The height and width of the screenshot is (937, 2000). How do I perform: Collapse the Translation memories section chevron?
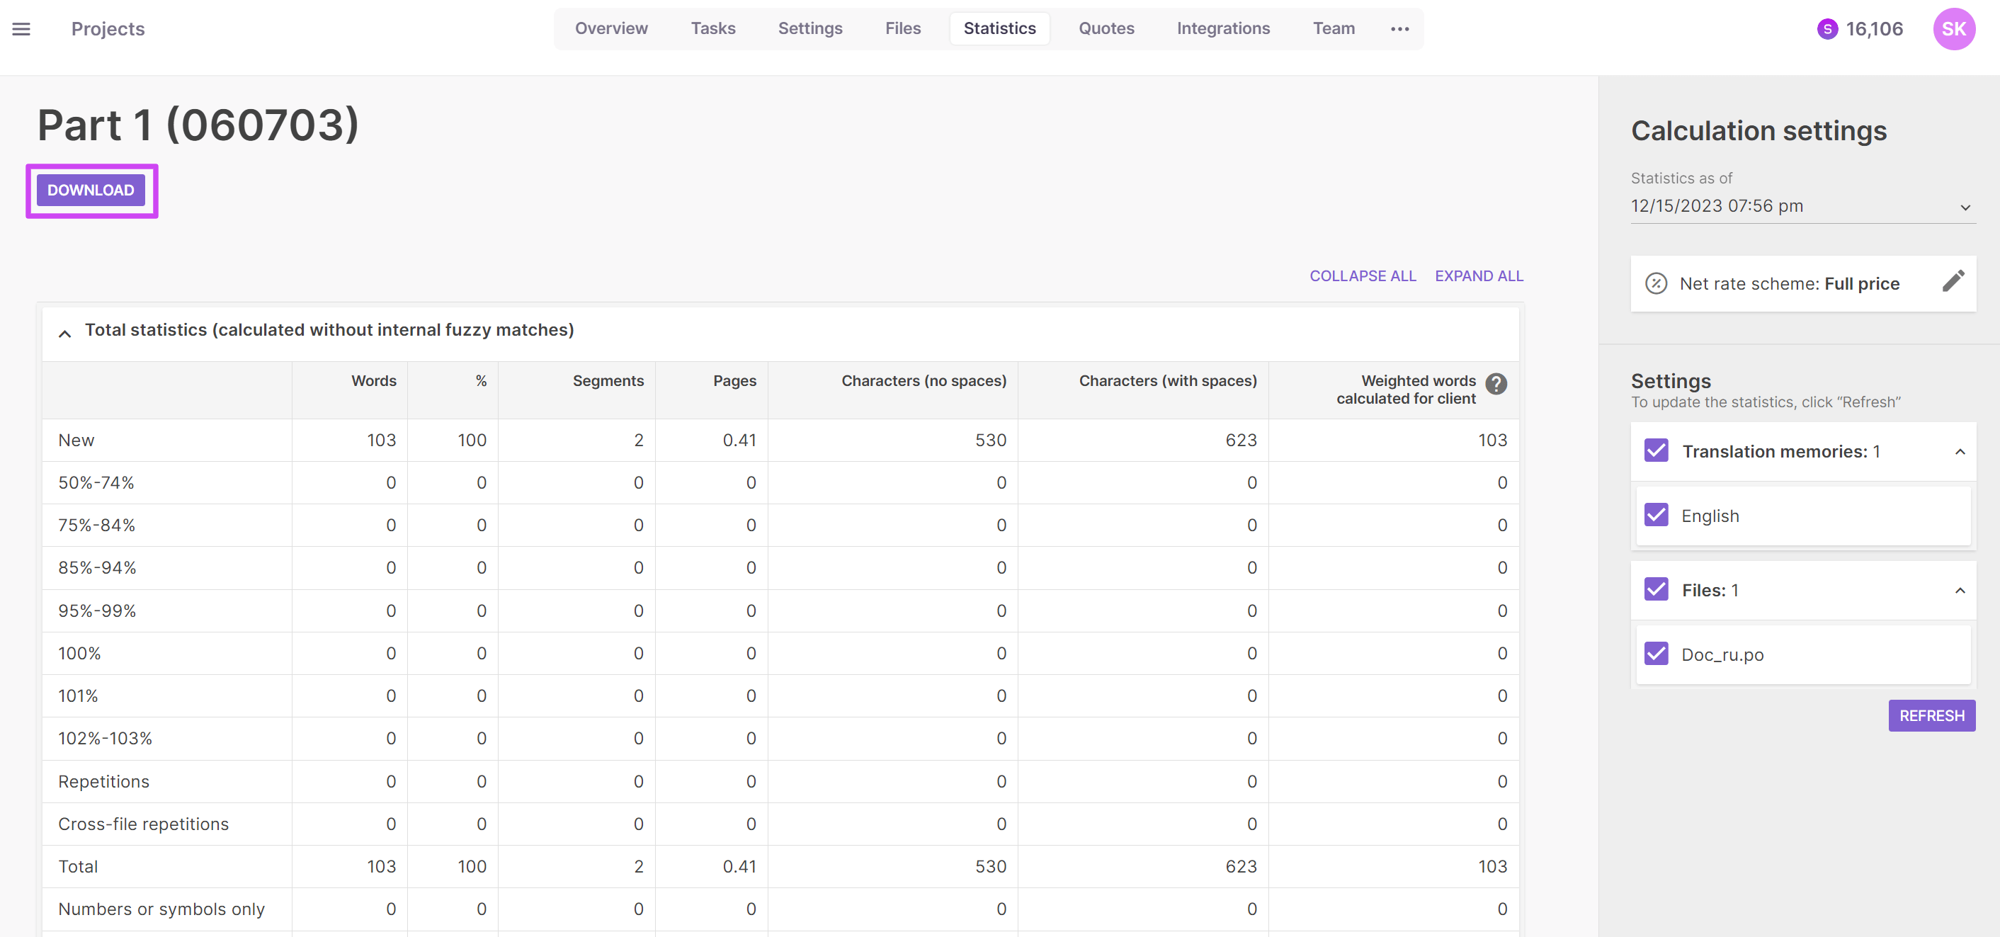[1960, 452]
